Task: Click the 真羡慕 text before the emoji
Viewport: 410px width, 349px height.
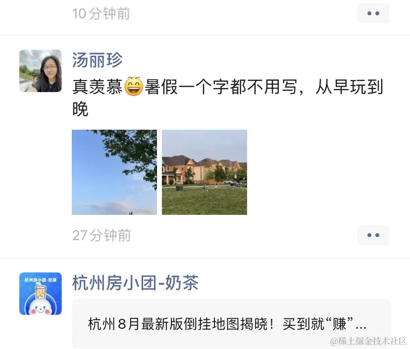Action: click(x=98, y=87)
